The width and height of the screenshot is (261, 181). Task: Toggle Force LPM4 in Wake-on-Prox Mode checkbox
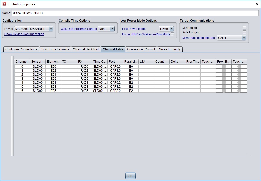point(172,34)
